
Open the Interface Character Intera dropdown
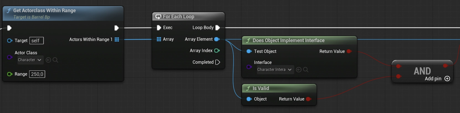(274, 70)
